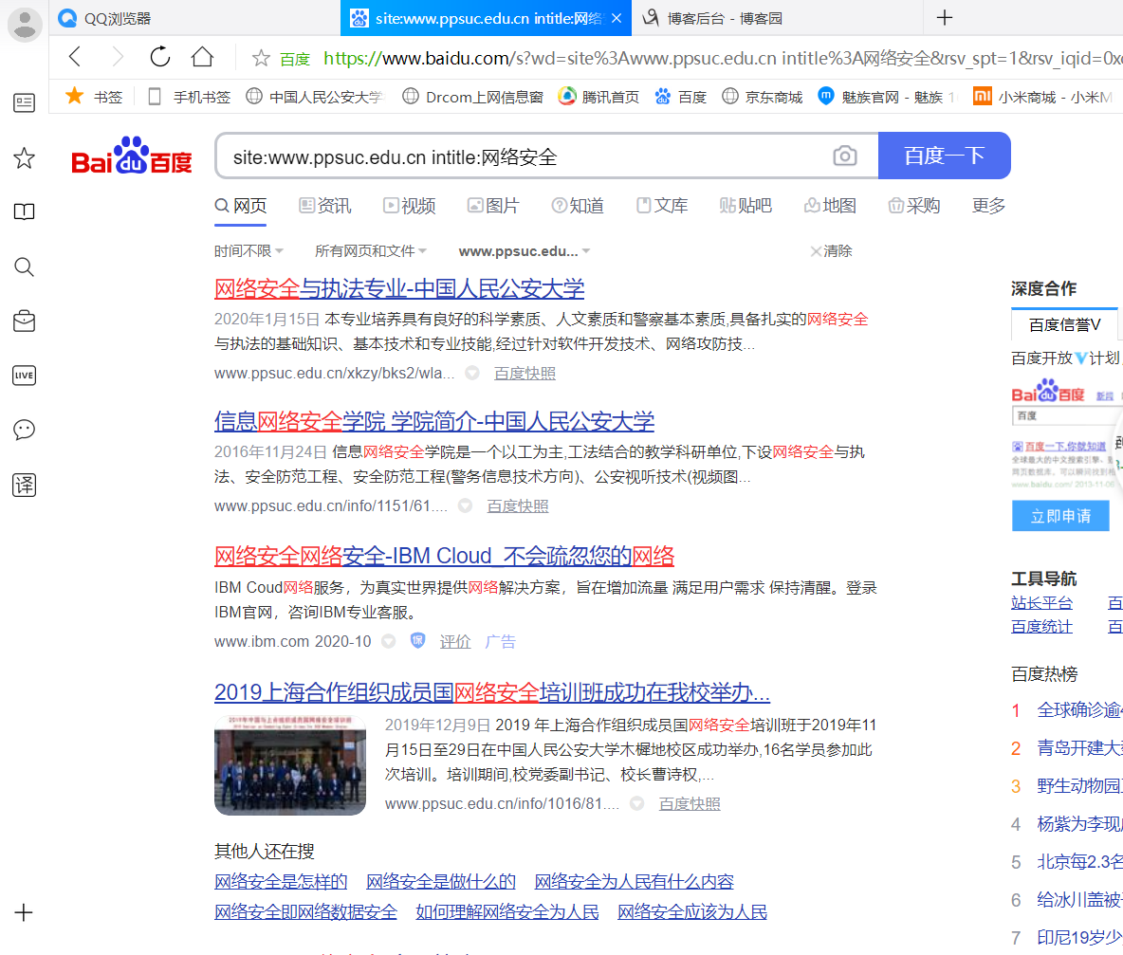Image resolution: width=1123 pixels, height=955 pixels.
Task: Click camera image search icon in search box
Action: 845,156
